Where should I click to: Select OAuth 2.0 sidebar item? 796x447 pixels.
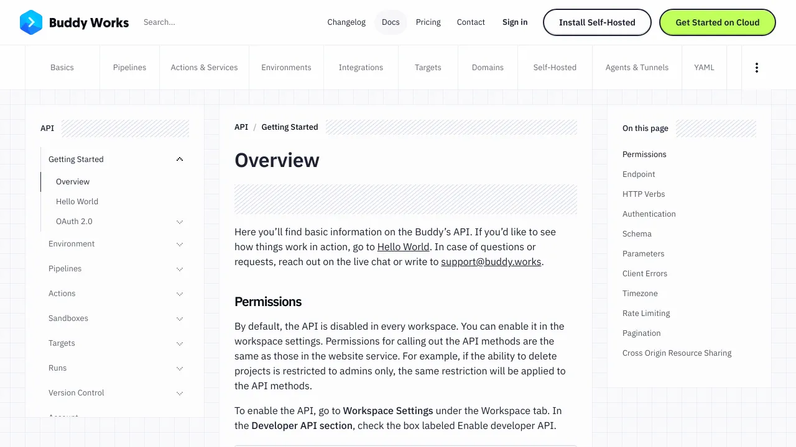(74, 222)
